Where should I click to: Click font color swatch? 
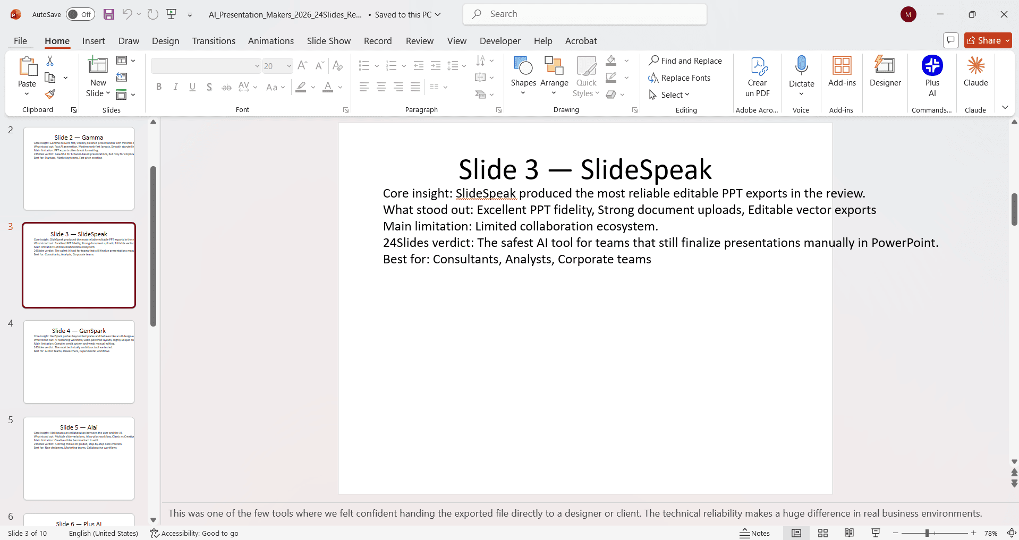328,87
